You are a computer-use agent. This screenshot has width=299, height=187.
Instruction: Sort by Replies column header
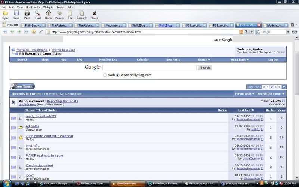(x=271, y=110)
